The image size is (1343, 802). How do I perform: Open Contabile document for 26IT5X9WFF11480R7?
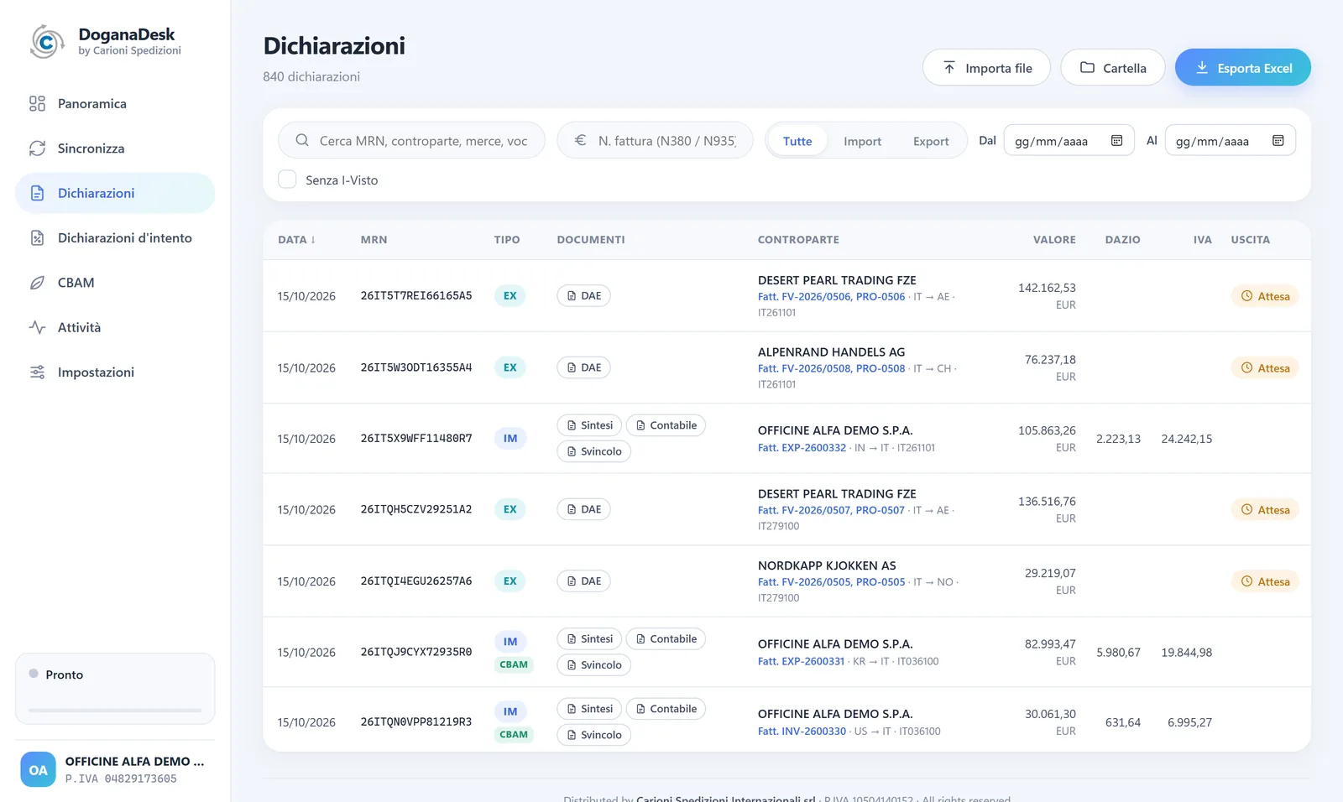coord(666,425)
